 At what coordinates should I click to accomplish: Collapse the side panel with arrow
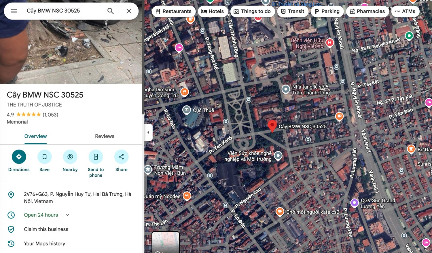tap(148, 132)
